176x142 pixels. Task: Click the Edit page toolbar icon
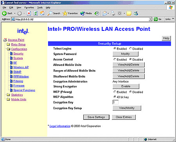120,13
